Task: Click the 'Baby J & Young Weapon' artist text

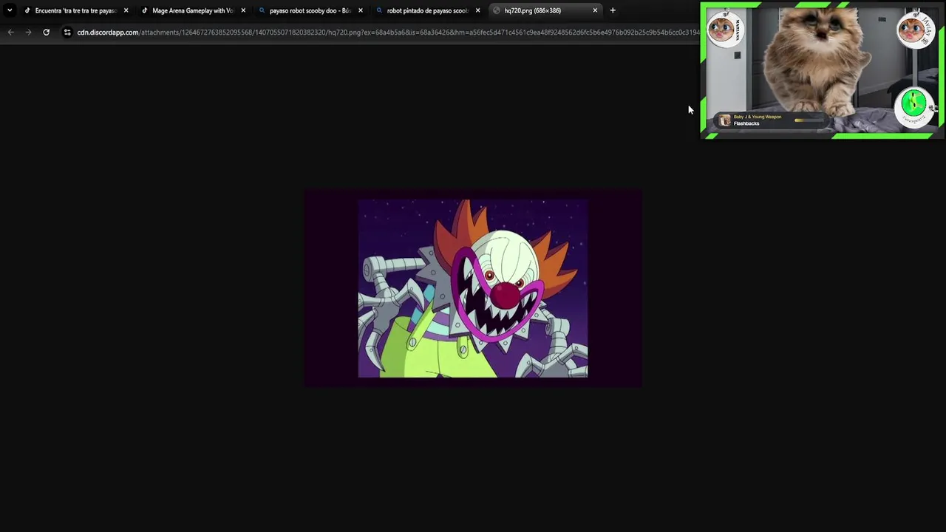Action: pos(758,117)
